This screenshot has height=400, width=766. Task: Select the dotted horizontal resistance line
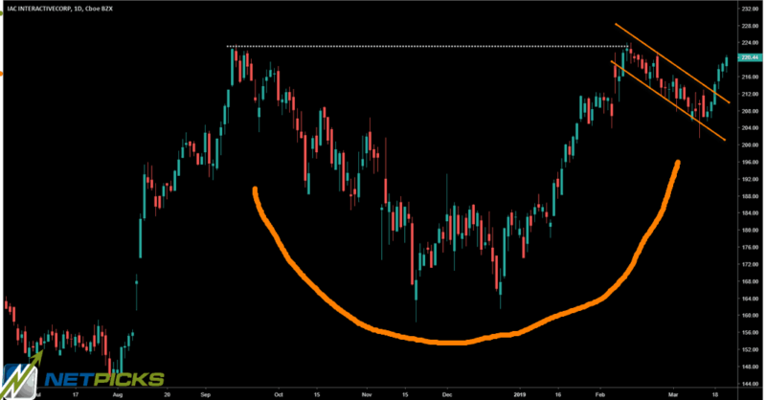click(427, 46)
